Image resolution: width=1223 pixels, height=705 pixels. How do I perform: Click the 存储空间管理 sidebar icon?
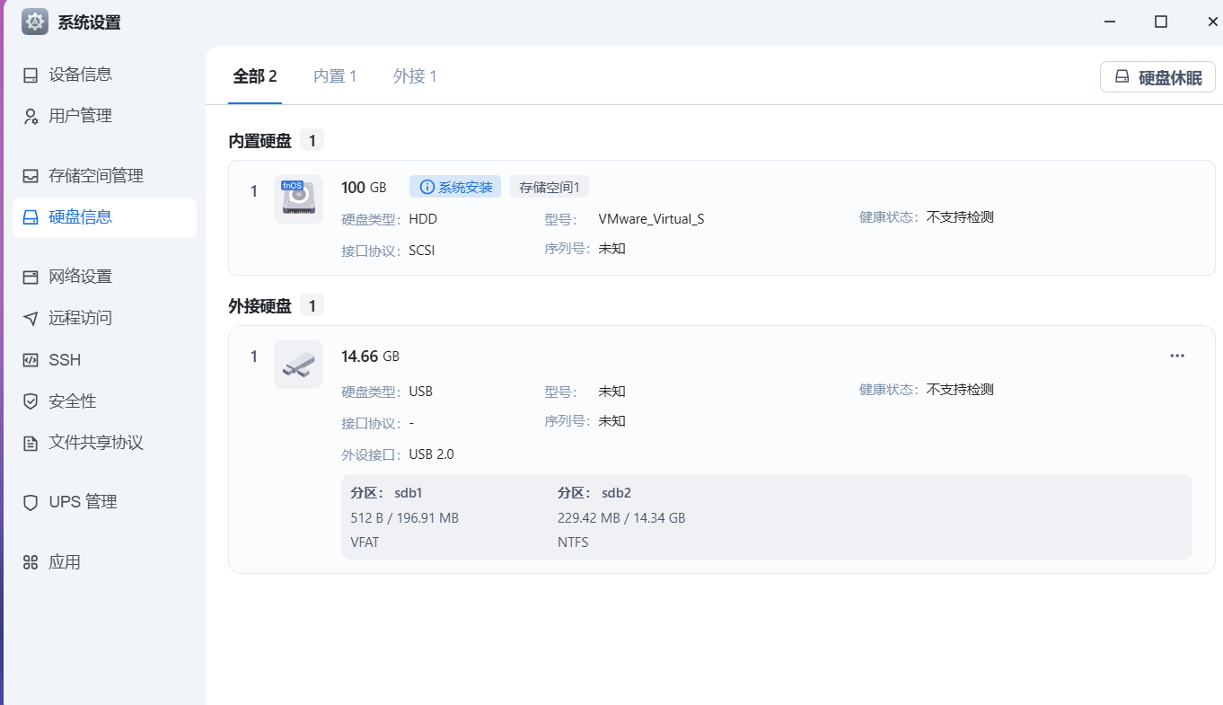click(x=31, y=176)
